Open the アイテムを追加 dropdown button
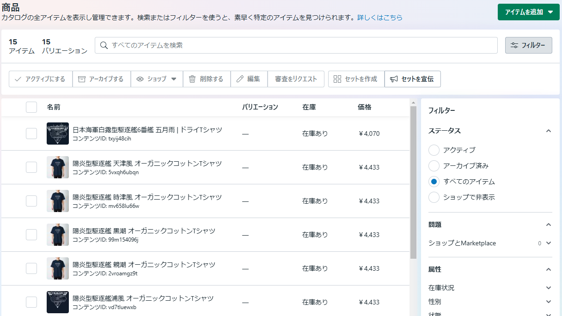Screen dimensions: 562x316 tap(528, 12)
